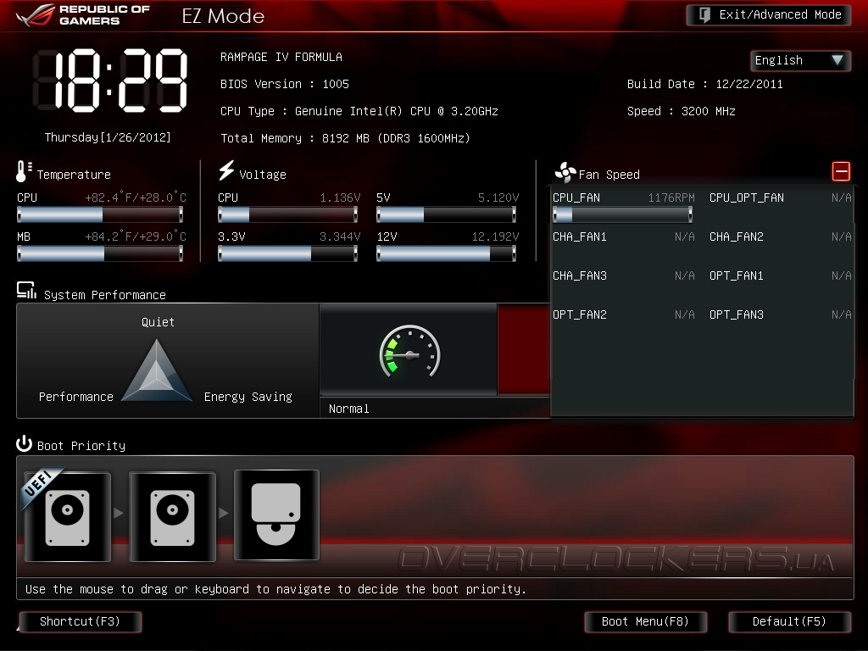Click the Exit/Advanced Mode button
868x651 pixels.
click(x=769, y=15)
